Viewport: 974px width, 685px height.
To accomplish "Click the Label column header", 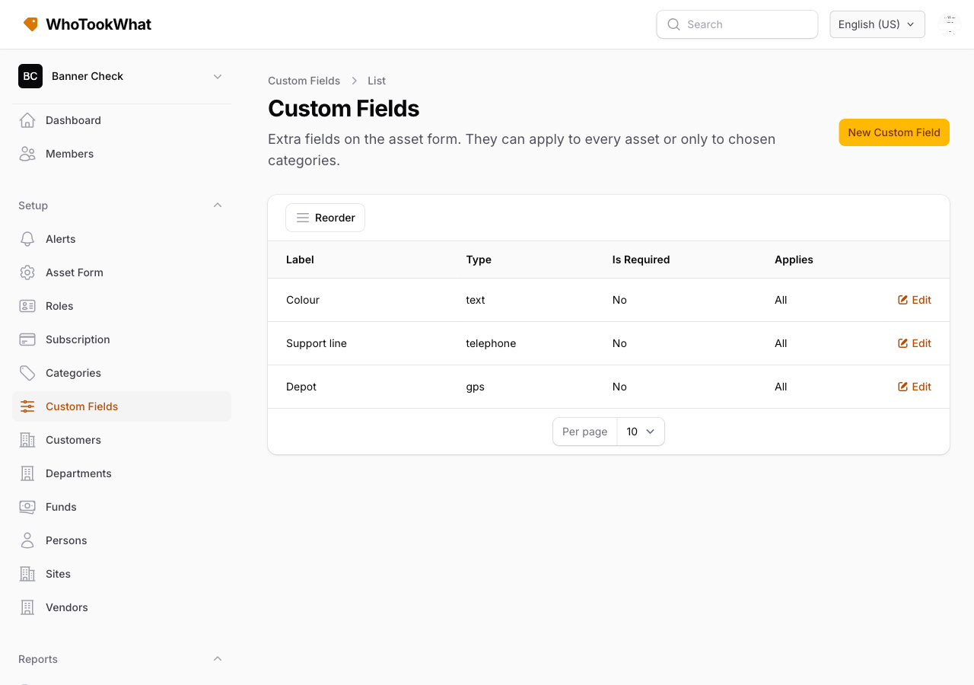I will (x=300, y=260).
